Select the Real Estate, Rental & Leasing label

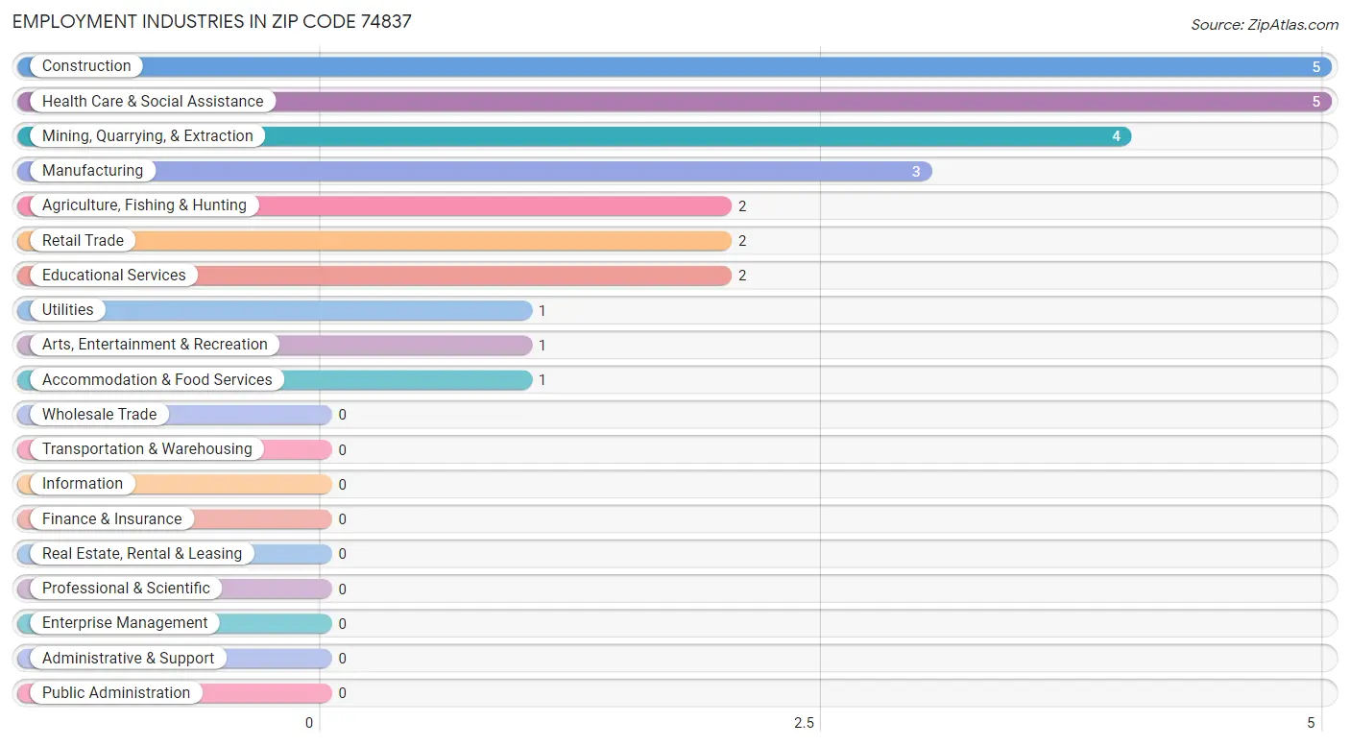pos(142,553)
